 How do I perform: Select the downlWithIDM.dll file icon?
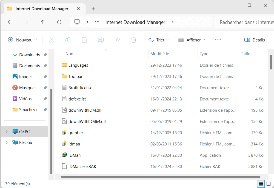point(64,110)
